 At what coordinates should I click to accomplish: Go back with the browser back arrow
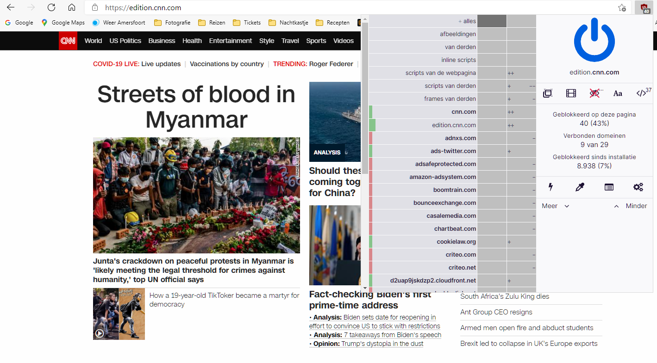(10, 7)
